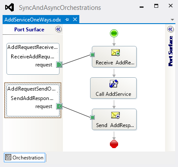
Task: Select the AddRequestReceive... port box
Action: coord(33,59)
